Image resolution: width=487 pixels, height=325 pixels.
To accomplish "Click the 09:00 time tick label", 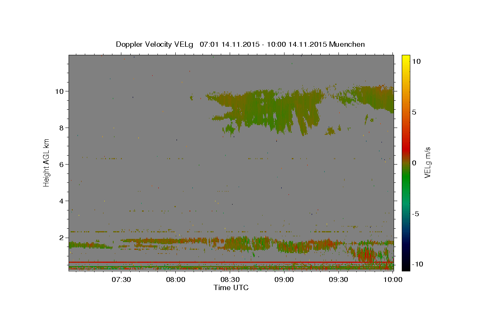I will tap(284, 279).
